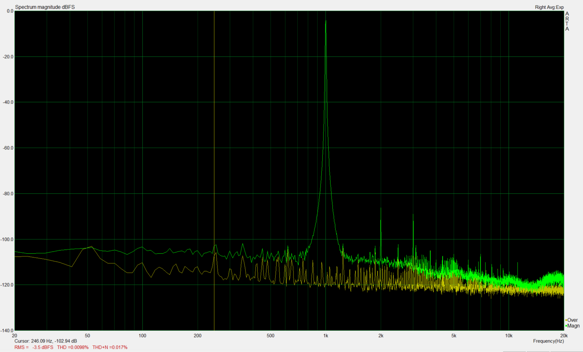Click the Frequency(Hz) axis label
The width and height of the screenshot is (583, 352).
pos(548,341)
